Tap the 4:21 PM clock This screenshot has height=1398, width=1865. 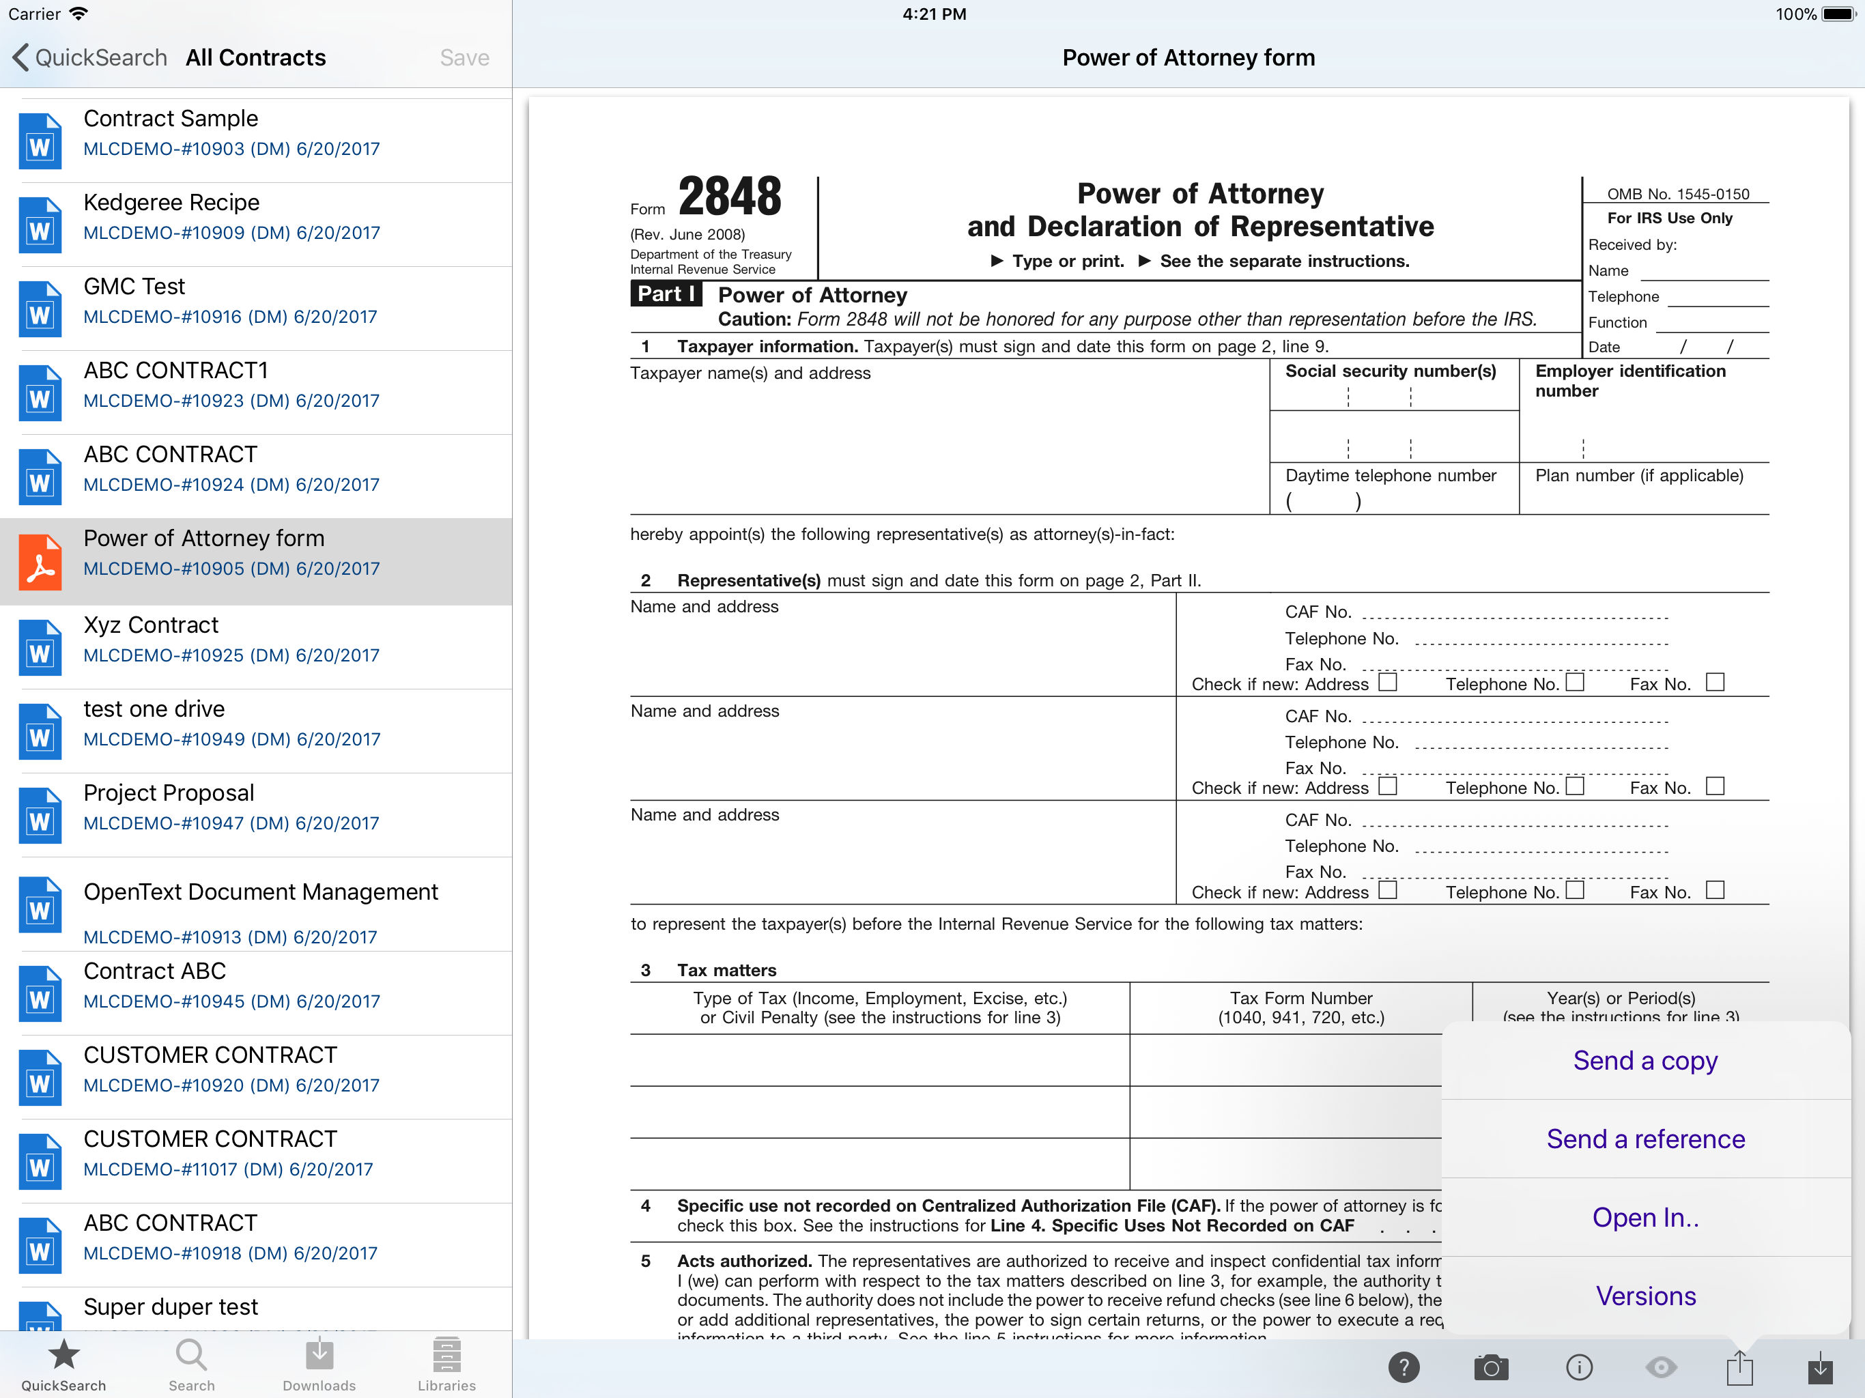coord(934,14)
